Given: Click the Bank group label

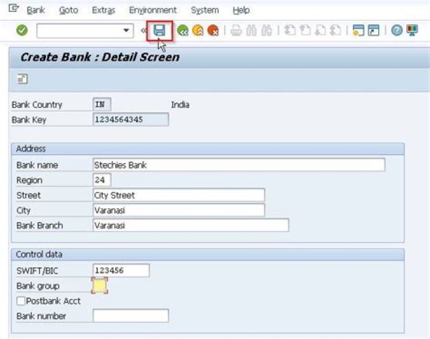Looking at the screenshot, I should pyautogui.click(x=38, y=286).
